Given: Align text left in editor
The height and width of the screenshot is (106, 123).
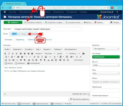Looking at the screenshot, I should point(21,54).
